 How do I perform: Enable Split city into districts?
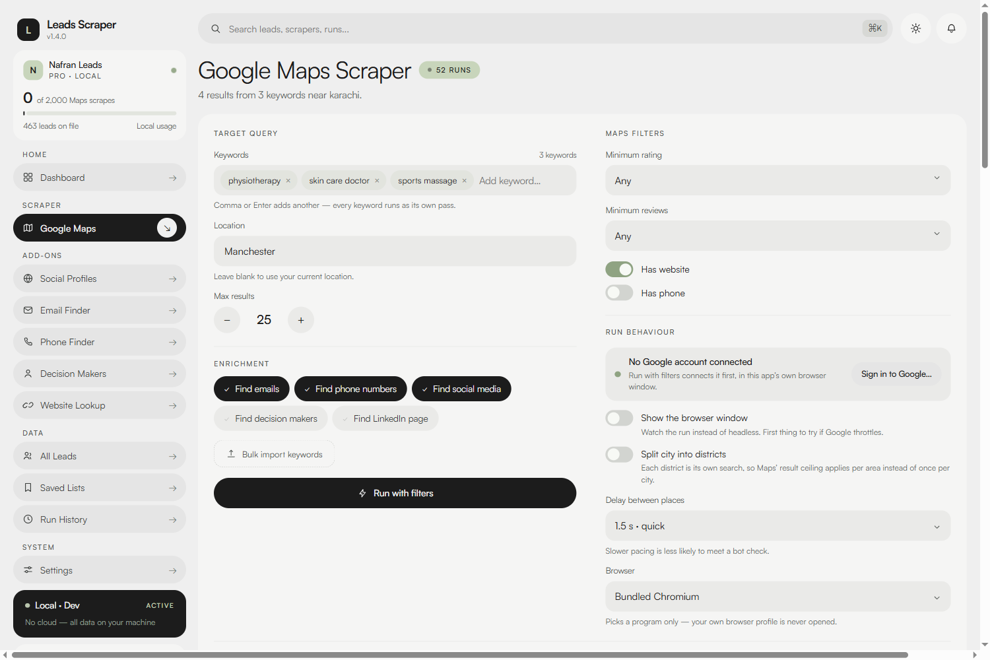click(619, 454)
